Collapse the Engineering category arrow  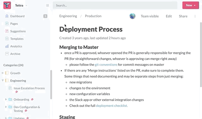pos(3,81)
